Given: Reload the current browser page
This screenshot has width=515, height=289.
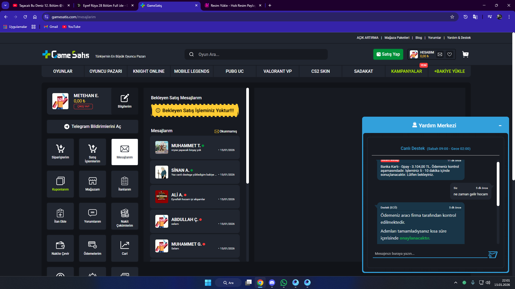Looking at the screenshot, I should point(25,17).
